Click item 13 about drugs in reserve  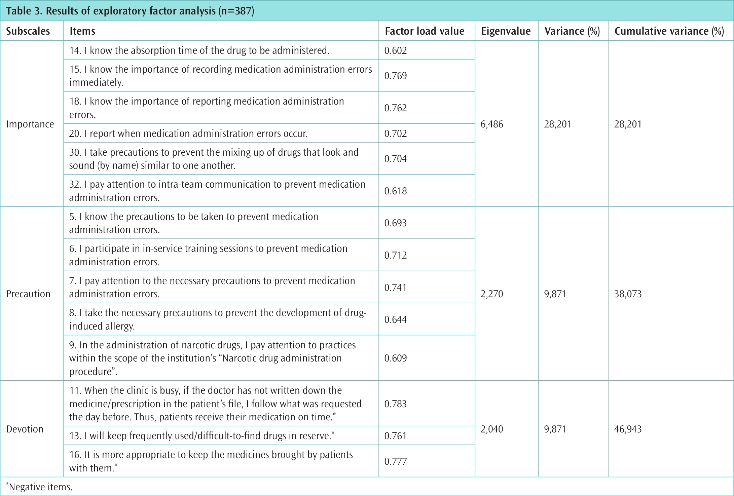pyautogui.click(x=202, y=436)
